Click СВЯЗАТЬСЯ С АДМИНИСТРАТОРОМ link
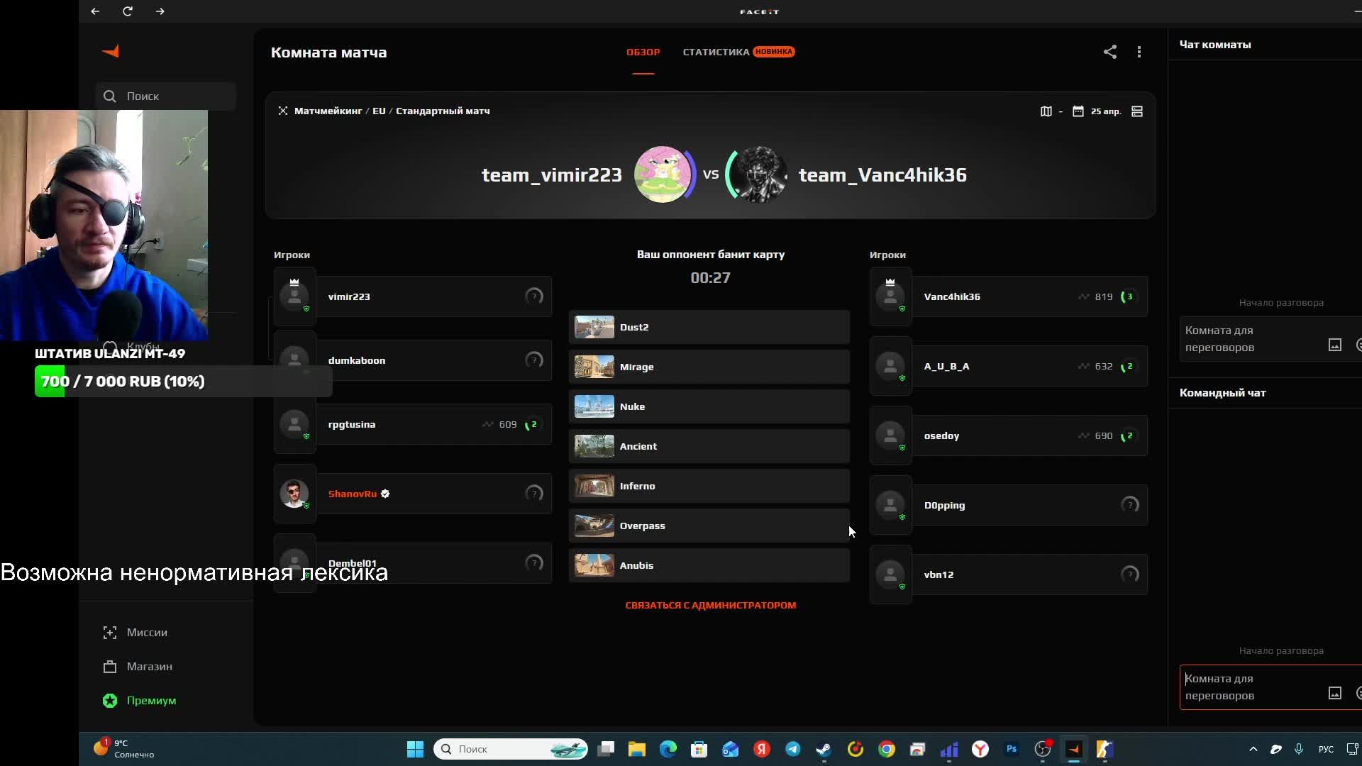 (x=711, y=605)
